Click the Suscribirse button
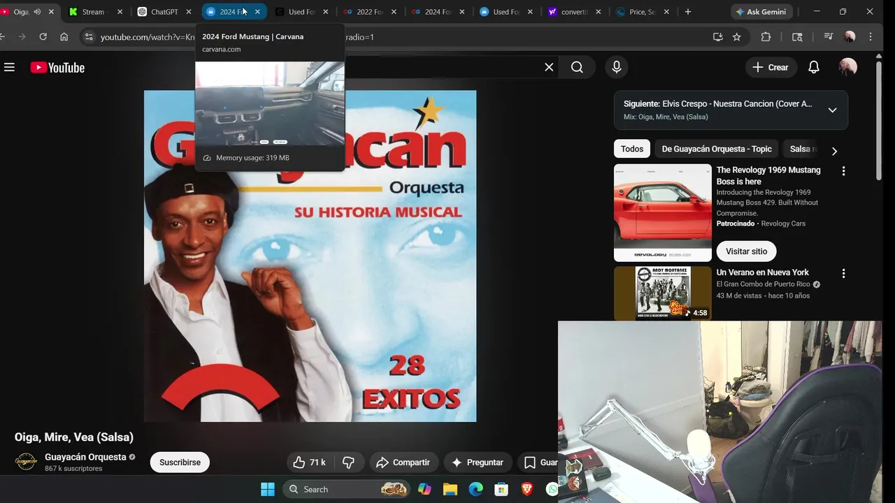 180,462
